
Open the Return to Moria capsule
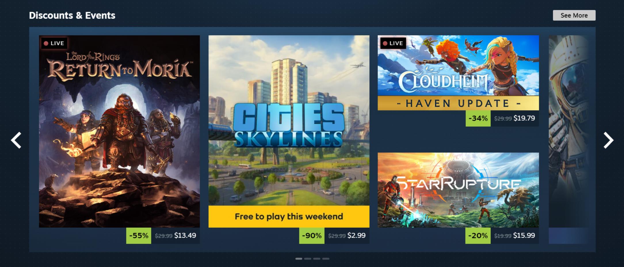(x=119, y=131)
